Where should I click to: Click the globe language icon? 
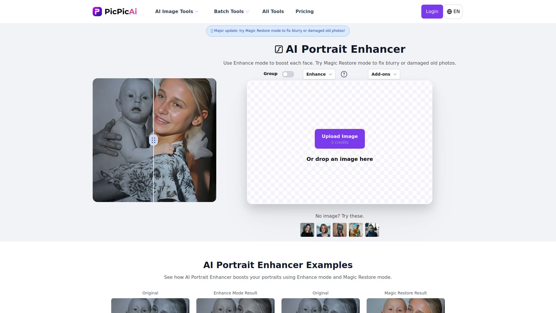coord(449,12)
